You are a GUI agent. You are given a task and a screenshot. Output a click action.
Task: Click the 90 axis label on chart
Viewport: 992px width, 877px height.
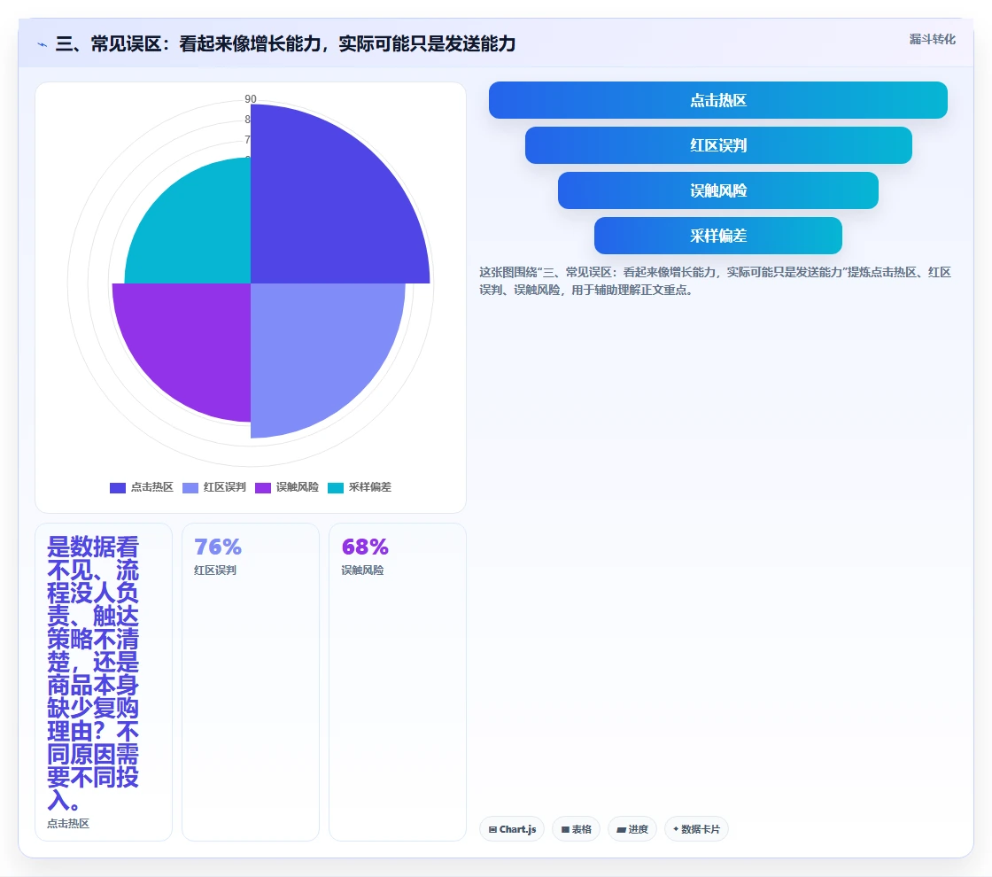click(x=251, y=98)
